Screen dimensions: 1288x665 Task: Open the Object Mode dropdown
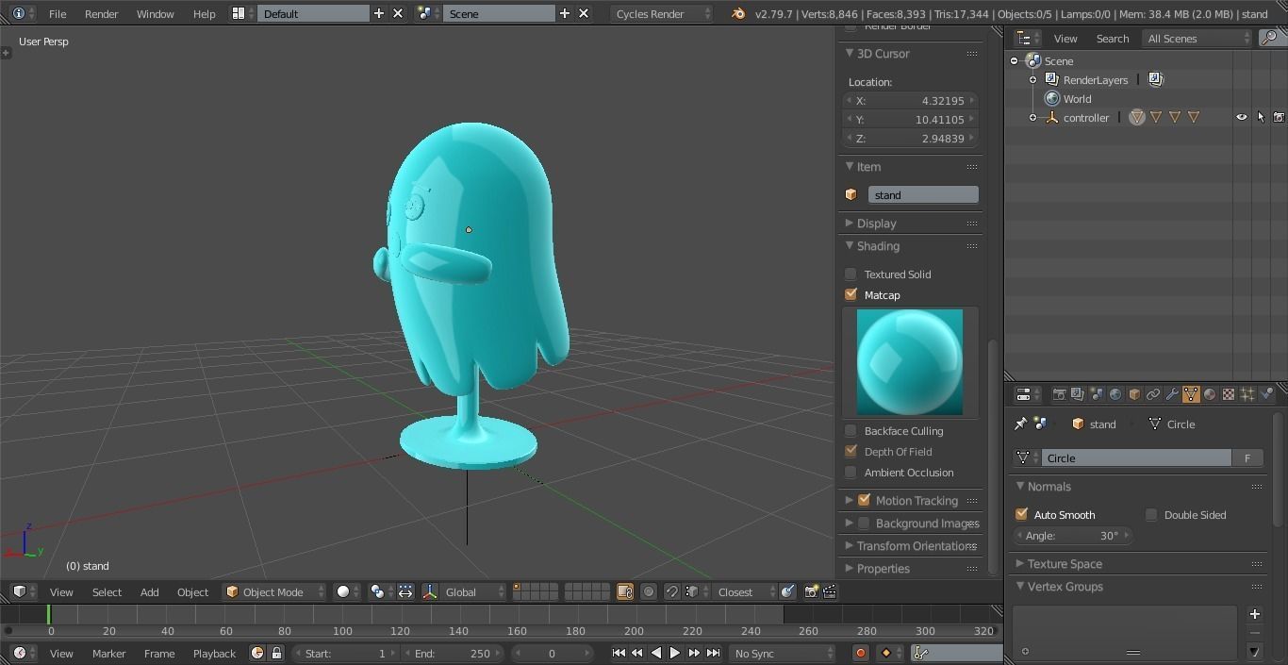274,591
